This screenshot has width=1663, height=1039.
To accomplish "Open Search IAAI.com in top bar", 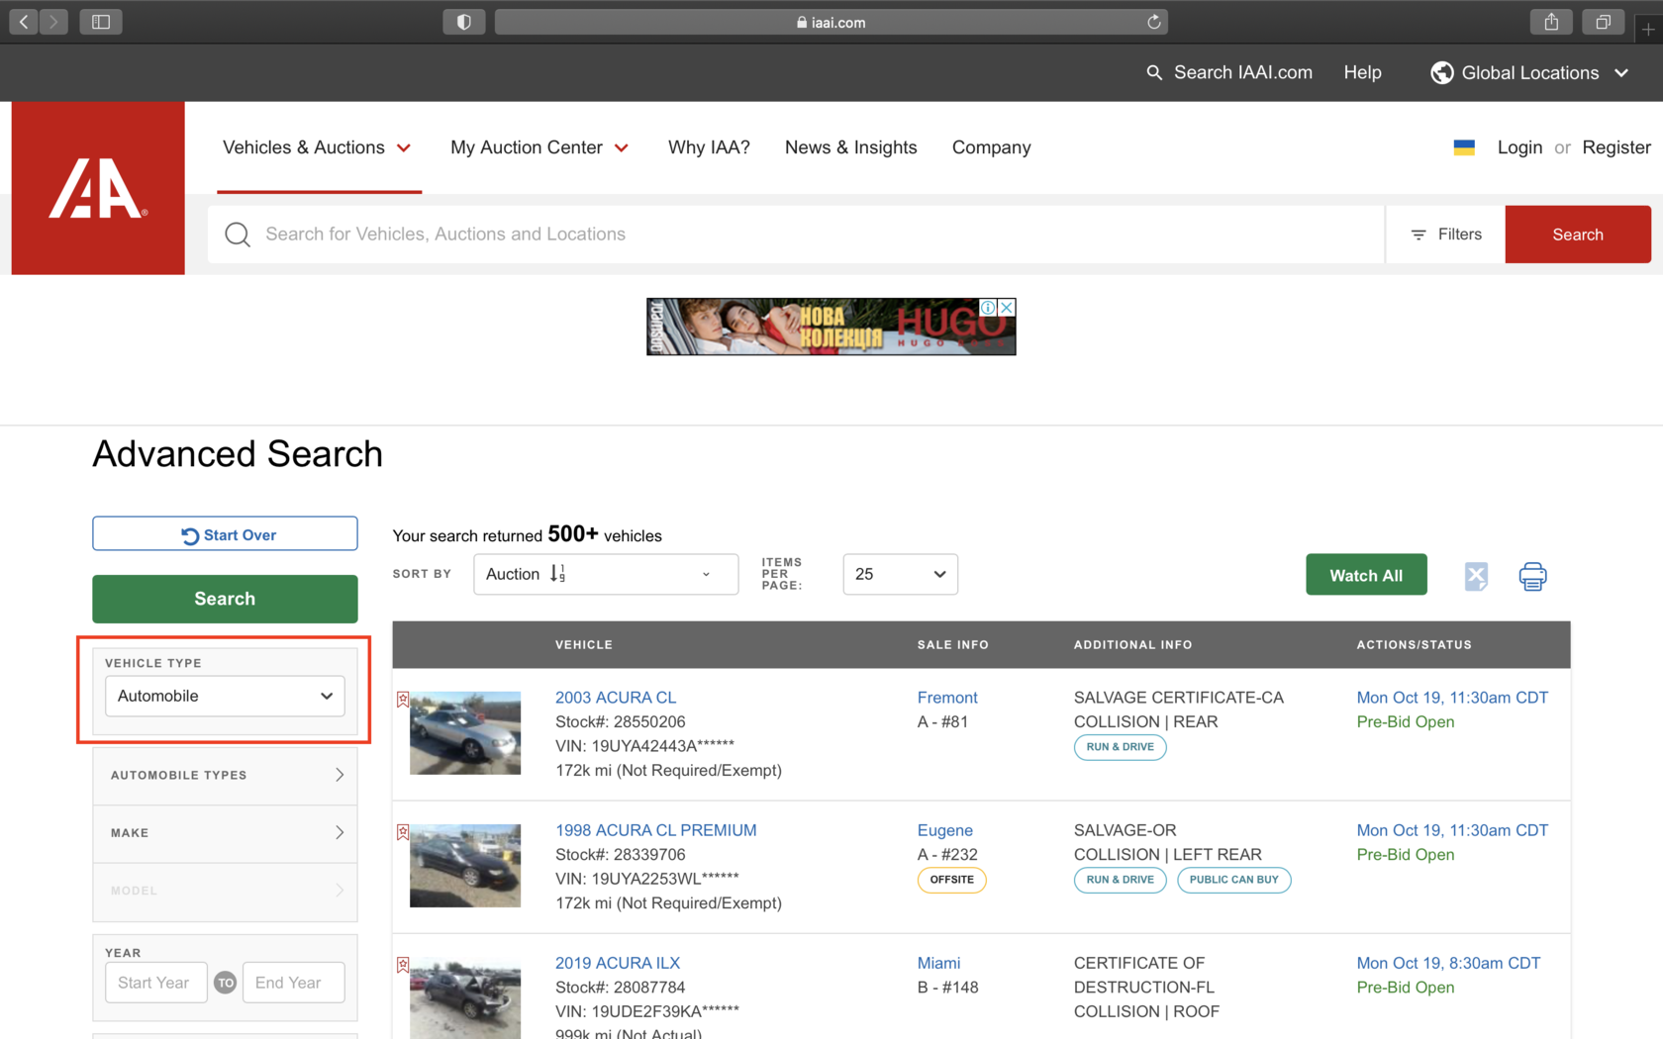I will click(1229, 72).
